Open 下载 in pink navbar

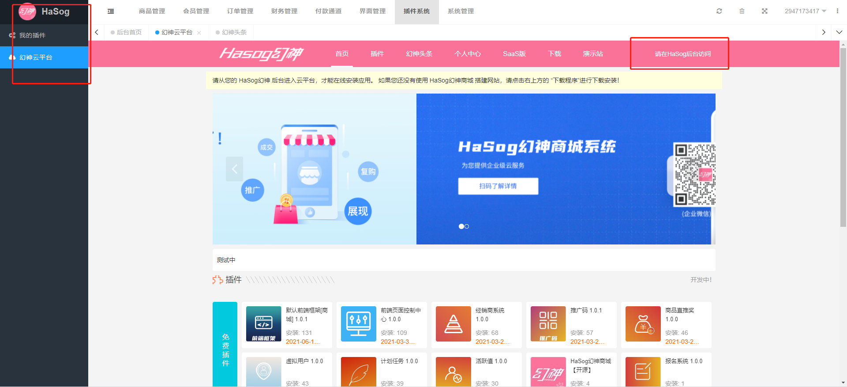coord(555,54)
